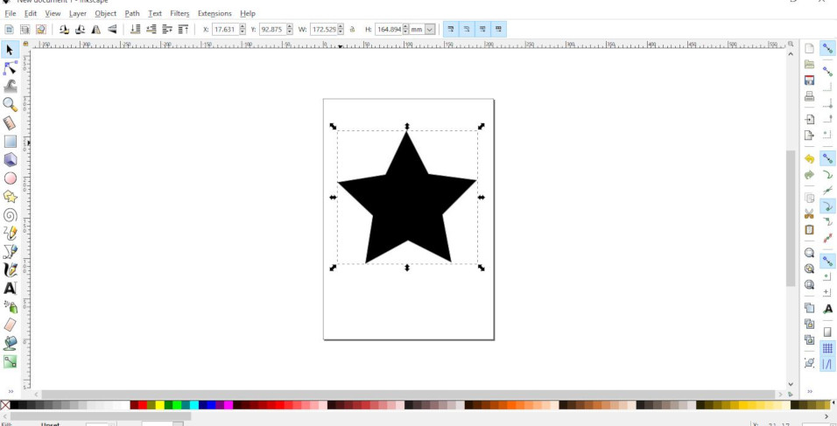Increment the X position stepper
This screenshot has width=837, height=426.
point(243,26)
